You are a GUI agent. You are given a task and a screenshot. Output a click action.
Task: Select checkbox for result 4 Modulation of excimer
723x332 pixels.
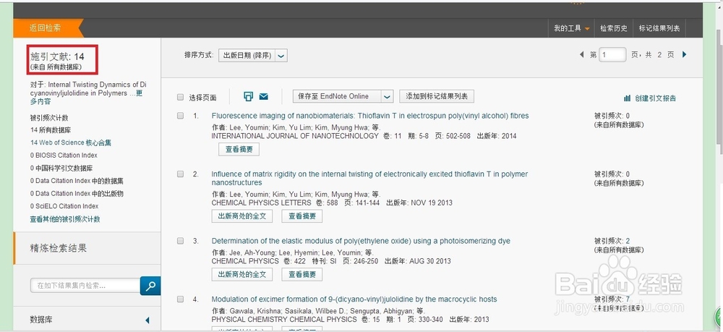[x=180, y=299]
